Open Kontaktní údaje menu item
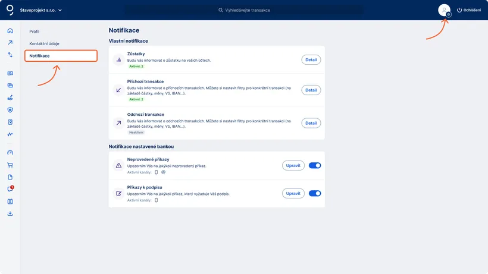This screenshot has width=488, height=274. tap(45, 43)
